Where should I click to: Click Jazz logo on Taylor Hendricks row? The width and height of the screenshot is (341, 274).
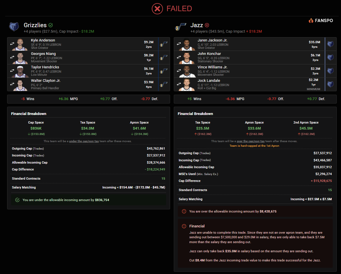[x=164, y=71]
